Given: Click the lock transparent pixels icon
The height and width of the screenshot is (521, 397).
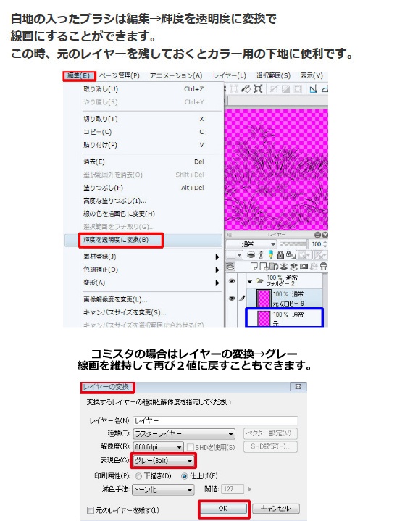Looking at the screenshot, I should coord(291,255).
